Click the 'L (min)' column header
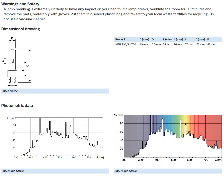 coord(167,39)
